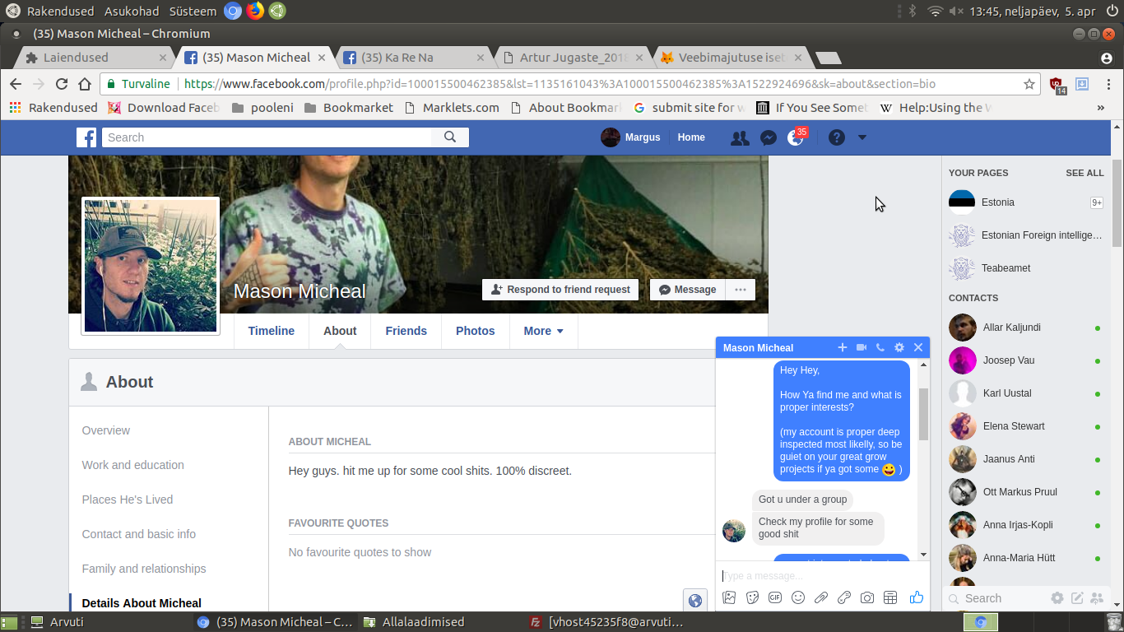Open the Messenger icon in the top bar
The width and height of the screenshot is (1124, 632).
pos(768,138)
